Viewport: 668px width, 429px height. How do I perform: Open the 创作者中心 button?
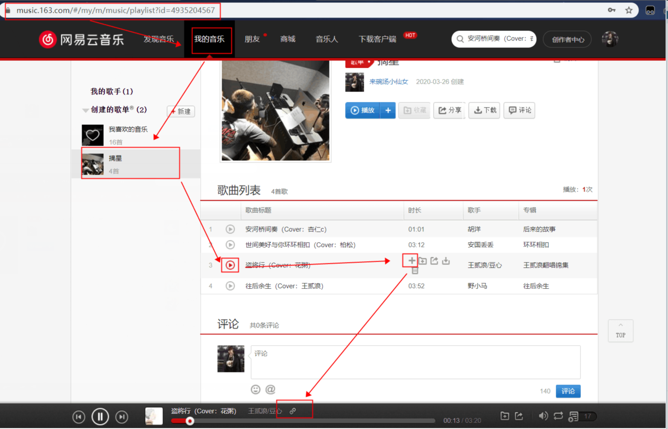[x=567, y=39]
